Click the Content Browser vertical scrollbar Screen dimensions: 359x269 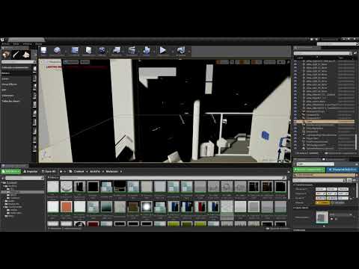click(x=289, y=191)
